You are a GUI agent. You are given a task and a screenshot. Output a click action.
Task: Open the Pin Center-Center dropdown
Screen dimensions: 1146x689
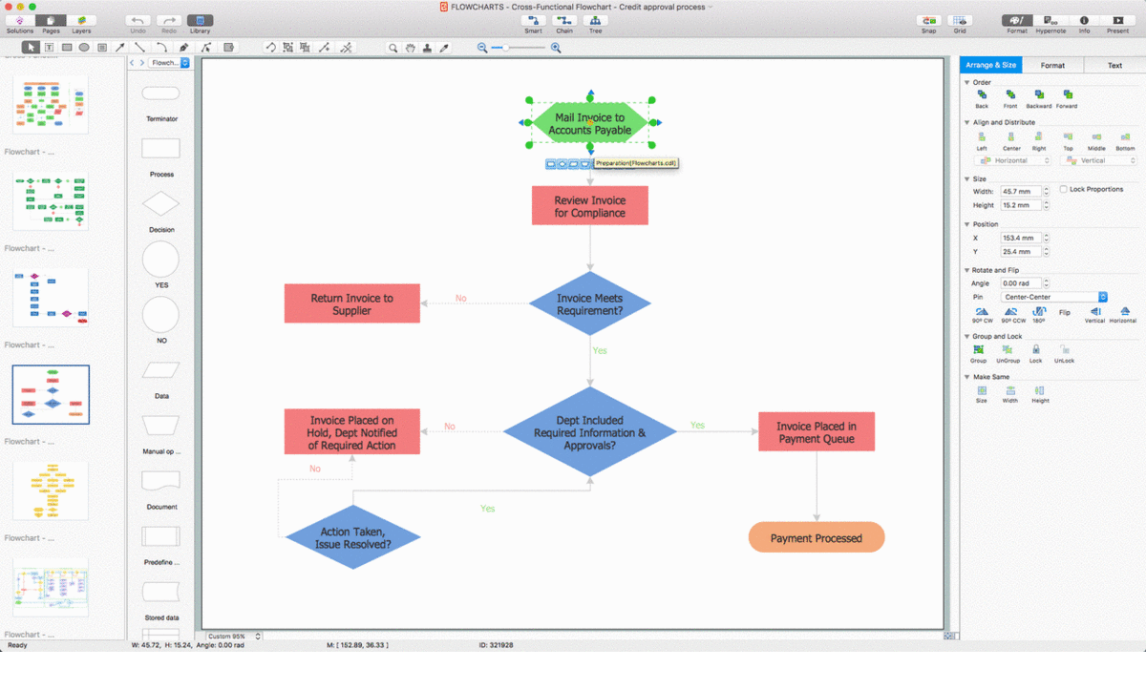1054,297
